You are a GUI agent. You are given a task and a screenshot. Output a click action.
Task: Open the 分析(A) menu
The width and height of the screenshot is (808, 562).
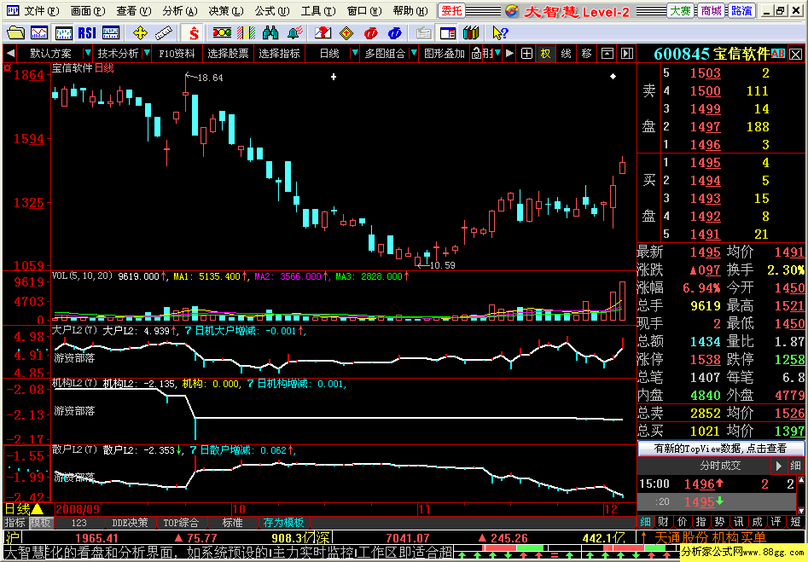(x=180, y=10)
